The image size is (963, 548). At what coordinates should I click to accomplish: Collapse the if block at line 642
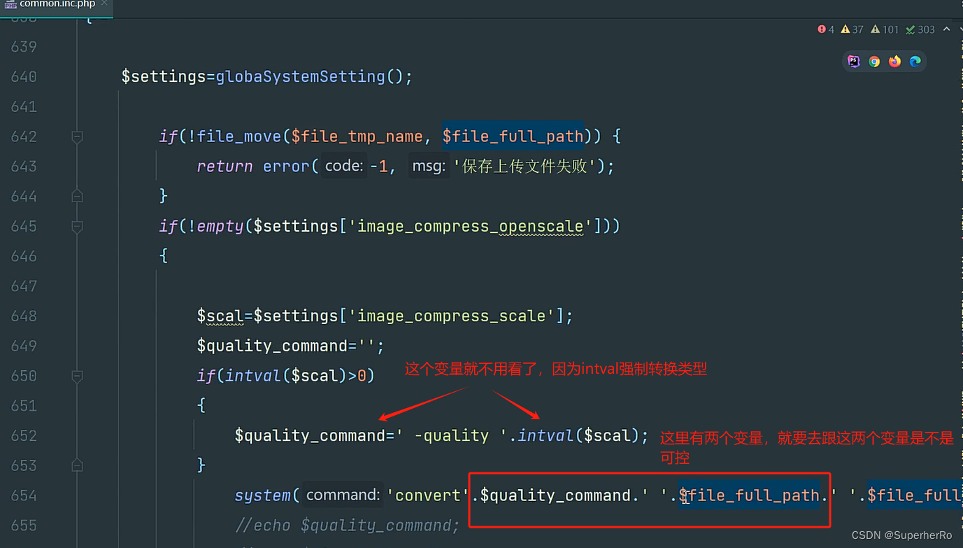point(78,137)
